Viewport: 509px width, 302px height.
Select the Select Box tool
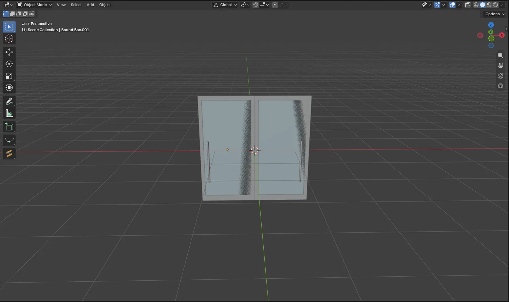pyautogui.click(x=9, y=27)
